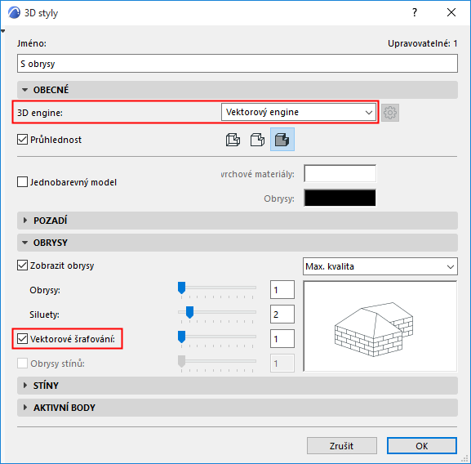Click the Jméno text field

pyautogui.click(x=238, y=64)
